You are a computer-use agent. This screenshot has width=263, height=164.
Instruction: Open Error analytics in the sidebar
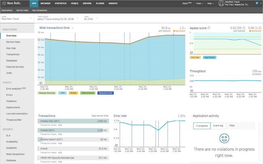(x=16, y=89)
